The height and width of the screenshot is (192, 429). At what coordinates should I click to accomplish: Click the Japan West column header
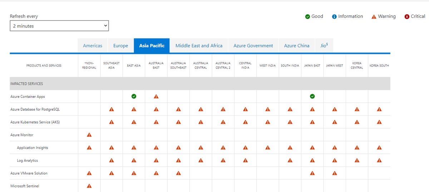click(x=334, y=66)
